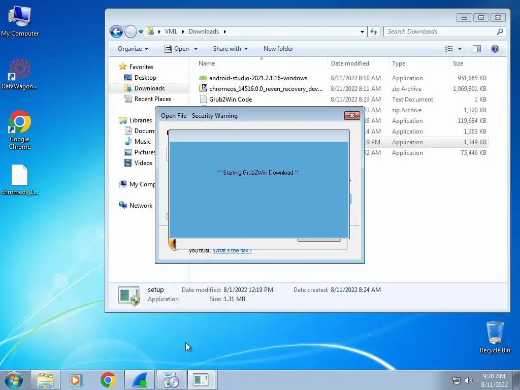Create a New folder
Image resolution: width=520 pixels, height=390 pixels.
coord(278,49)
